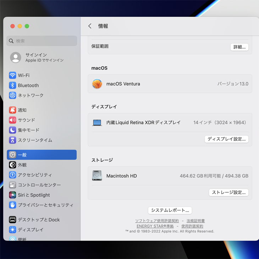The width and height of the screenshot is (259, 259).
Task: Open 保証範囲 詳細… button
Action: (x=239, y=47)
